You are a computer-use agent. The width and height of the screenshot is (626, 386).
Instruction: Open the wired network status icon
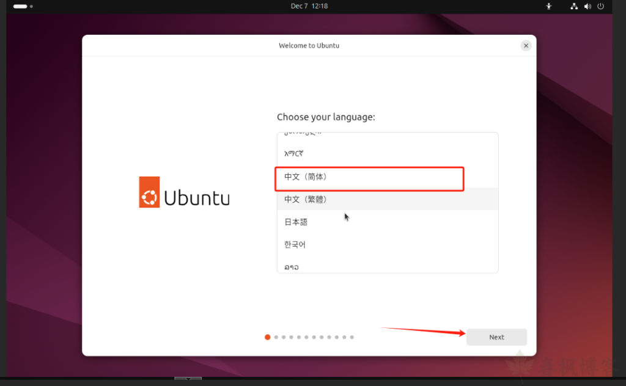pos(574,6)
